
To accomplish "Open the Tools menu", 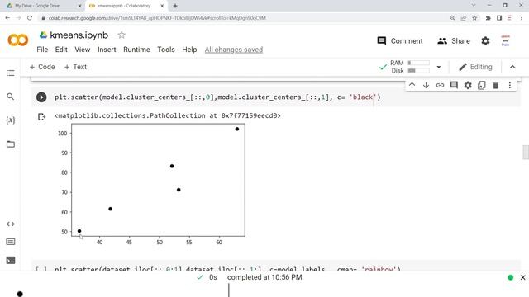I will pyautogui.click(x=166, y=49).
